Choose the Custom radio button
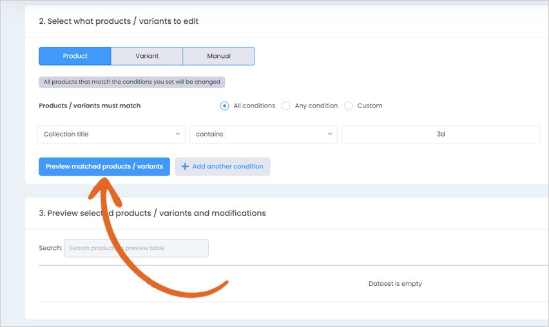This screenshot has height=327, width=549. [x=349, y=106]
